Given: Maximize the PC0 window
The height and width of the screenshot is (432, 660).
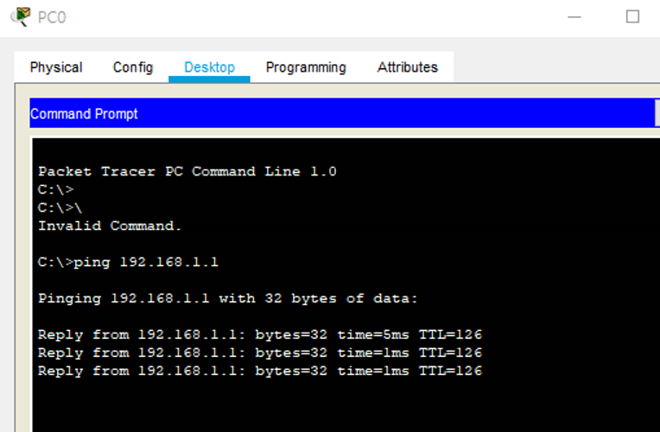Looking at the screenshot, I should coord(632,16).
